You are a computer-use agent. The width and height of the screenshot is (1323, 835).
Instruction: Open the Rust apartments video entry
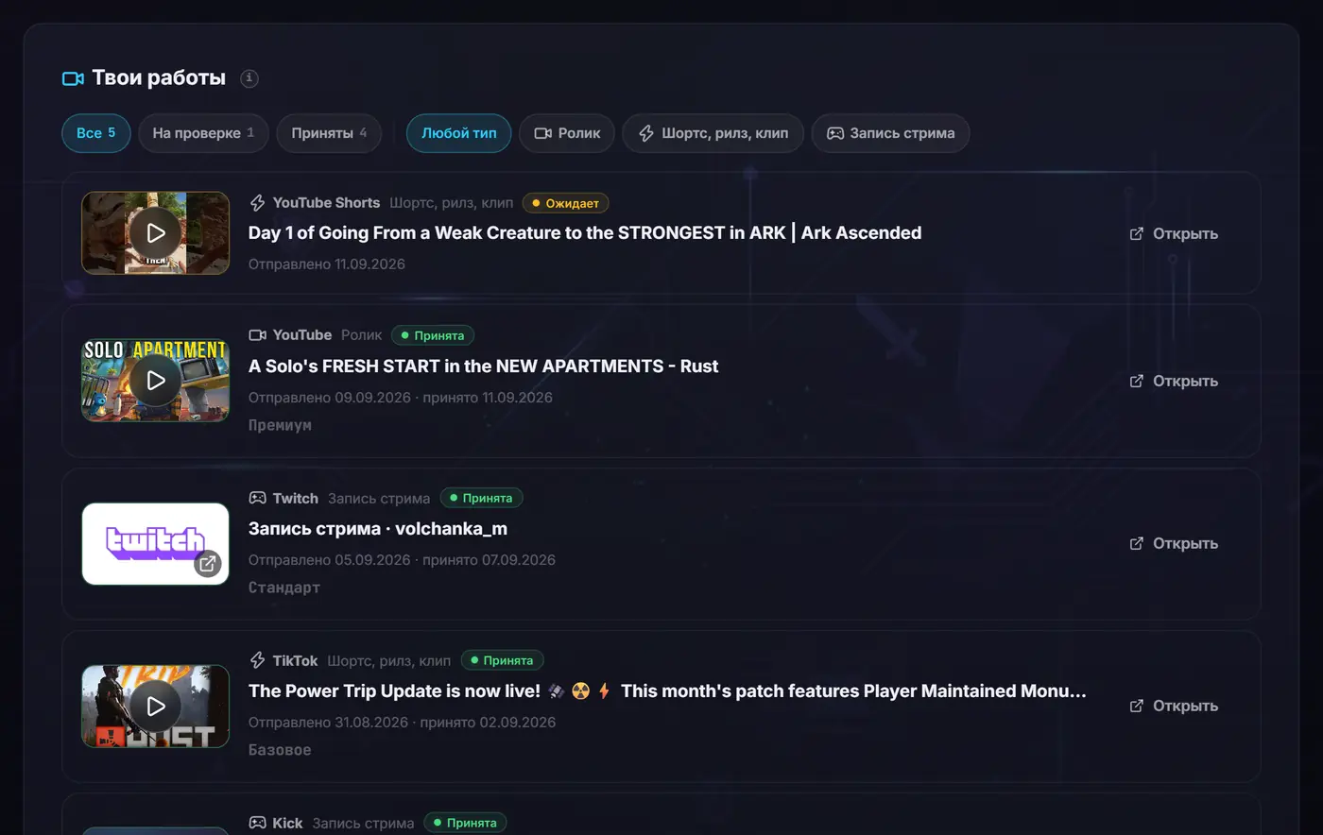click(x=1174, y=381)
